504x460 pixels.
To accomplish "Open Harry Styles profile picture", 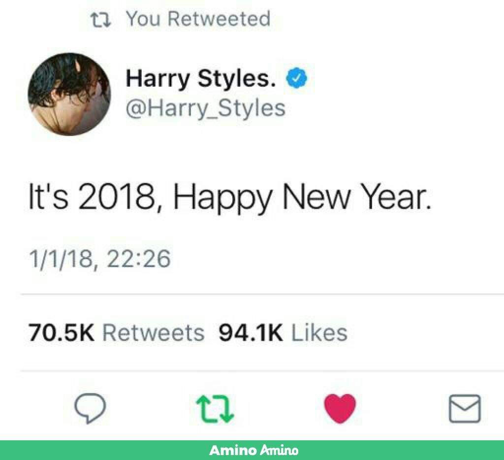I will 69,94.
